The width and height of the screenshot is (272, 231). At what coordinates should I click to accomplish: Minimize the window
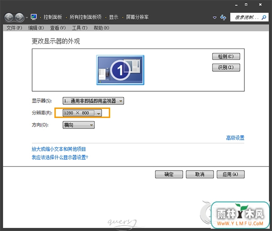click(x=236, y=5)
